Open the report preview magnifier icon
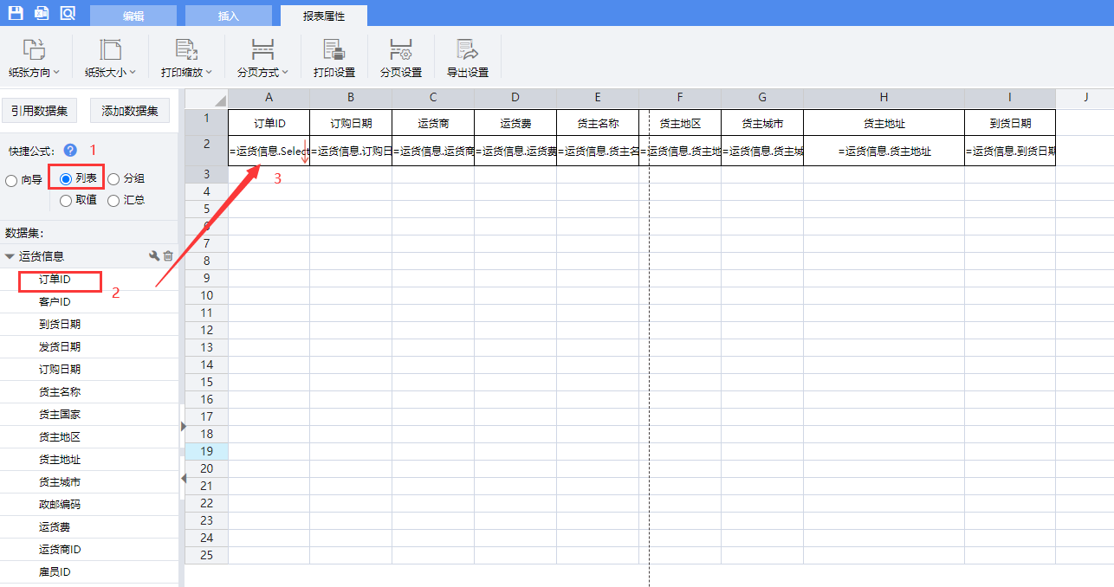Screen dimensions: 1114x587 (68, 13)
